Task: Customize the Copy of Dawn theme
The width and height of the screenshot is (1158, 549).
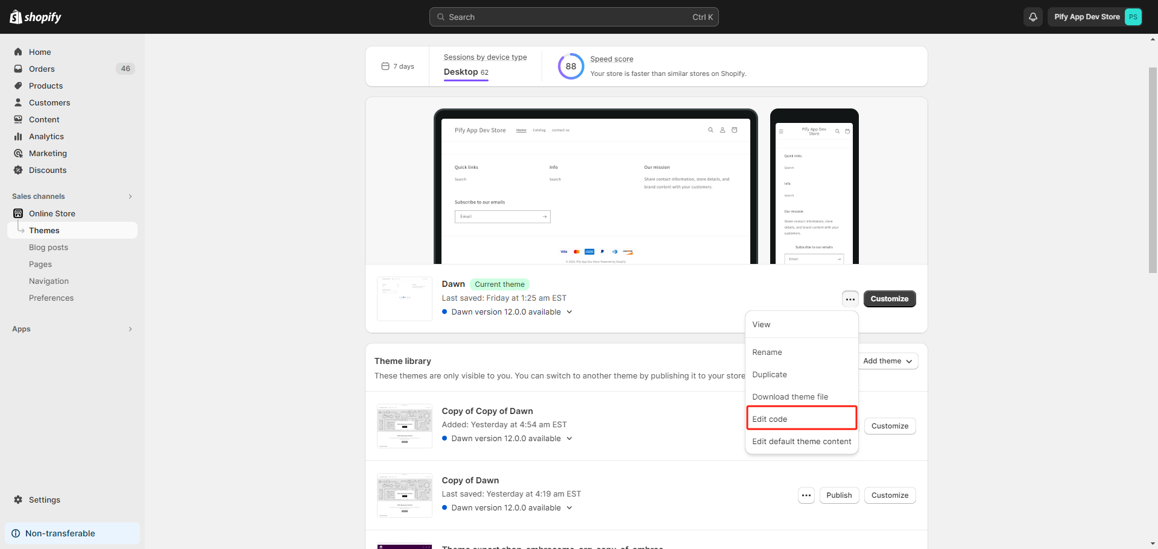Action: (890, 495)
